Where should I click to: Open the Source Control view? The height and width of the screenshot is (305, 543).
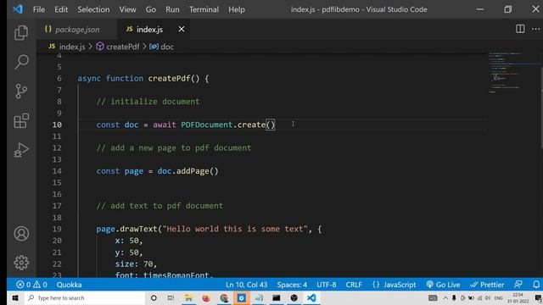(21, 91)
